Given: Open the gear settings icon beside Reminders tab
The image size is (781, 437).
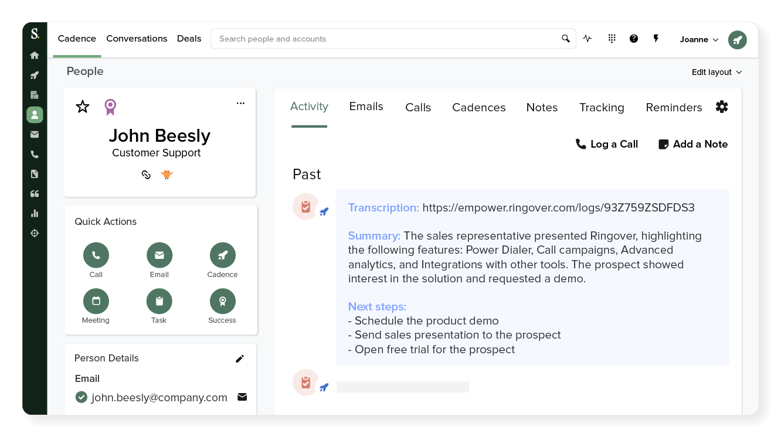Looking at the screenshot, I should (x=722, y=107).
